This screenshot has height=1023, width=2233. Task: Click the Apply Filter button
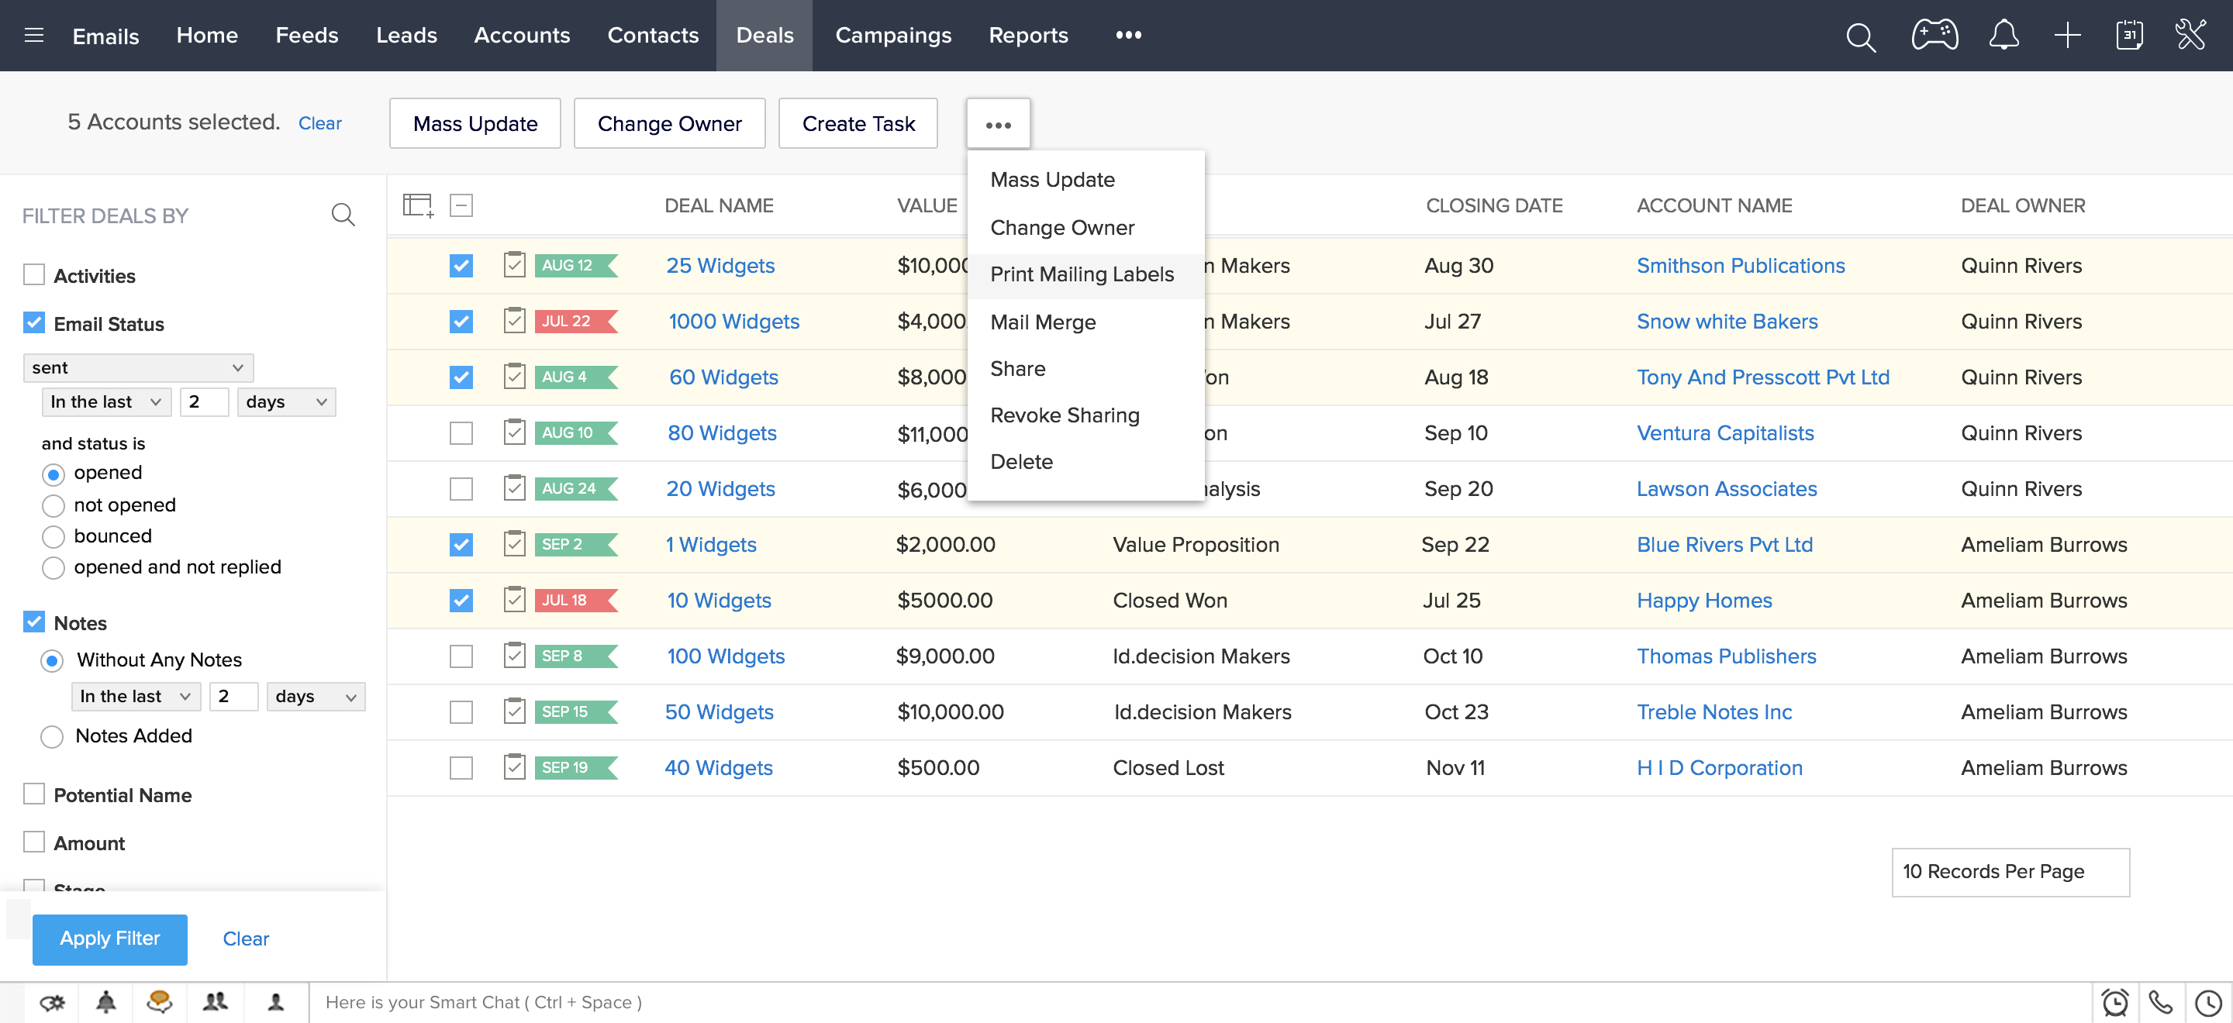[111, 938]
